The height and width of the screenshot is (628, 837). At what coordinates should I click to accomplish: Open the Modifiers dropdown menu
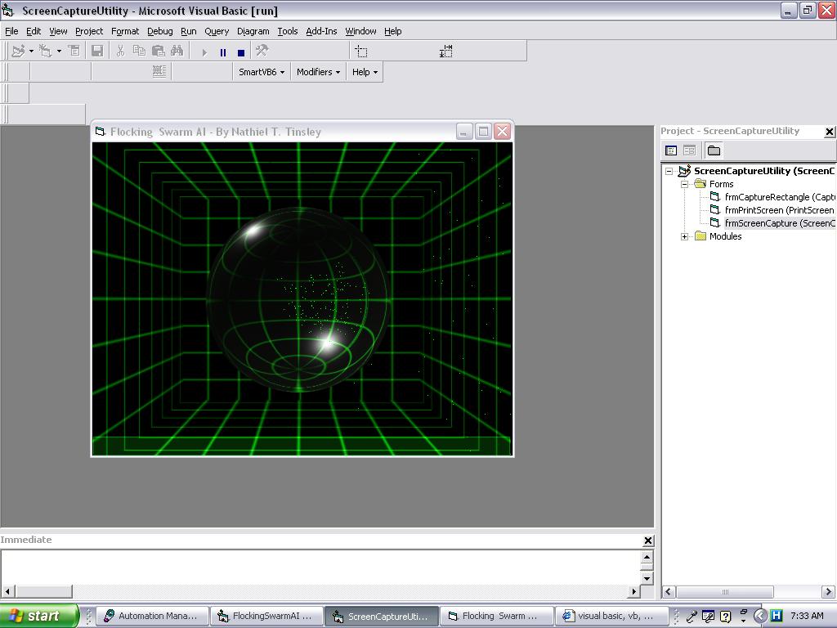point(318,72)
